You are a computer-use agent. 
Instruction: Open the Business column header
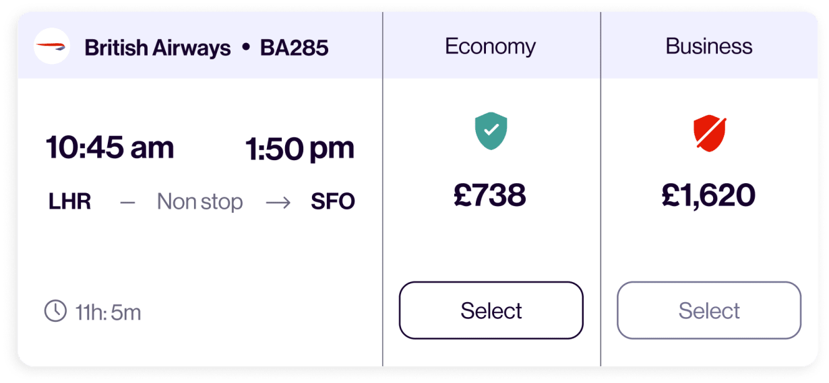click(709, 46)
